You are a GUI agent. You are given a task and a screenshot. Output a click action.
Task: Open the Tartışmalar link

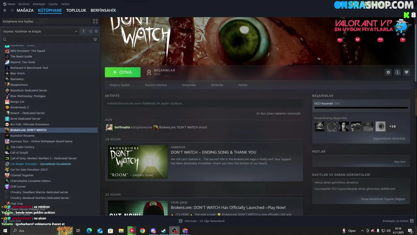click(x=189, y=85)
